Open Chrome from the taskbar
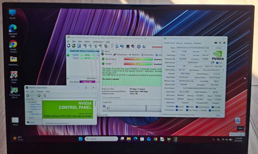This screenshot has height=154, width=258. (x=155, y=139)
